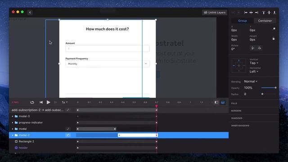Align layer to top edge
This screenshot has width=288, height=162.
(264, 13)
